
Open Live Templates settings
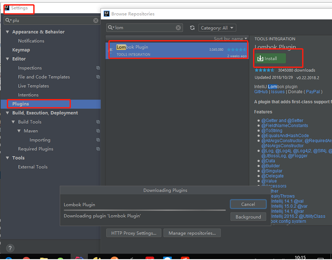click(x=33, y=86)
